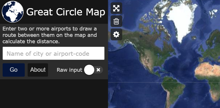
Task: Click the fullscreen expand arrows icon
Action: click(116, 8)
